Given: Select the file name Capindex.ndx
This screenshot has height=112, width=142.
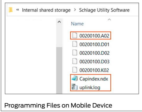Looking at the screenshot, I should (x=94, y=79).
